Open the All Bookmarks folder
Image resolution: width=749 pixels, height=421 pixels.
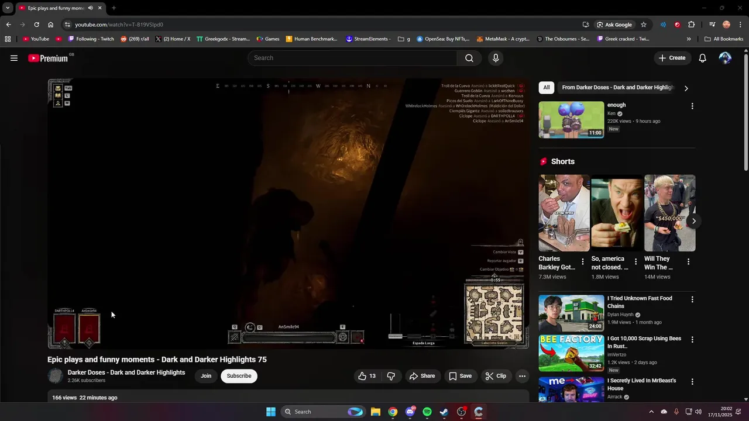724,39
